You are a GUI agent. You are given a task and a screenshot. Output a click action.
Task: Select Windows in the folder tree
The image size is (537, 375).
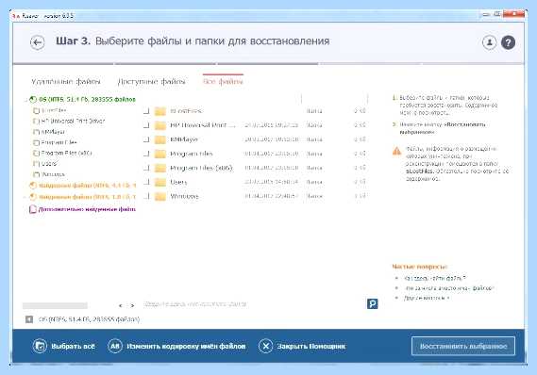tap(53, 174)
